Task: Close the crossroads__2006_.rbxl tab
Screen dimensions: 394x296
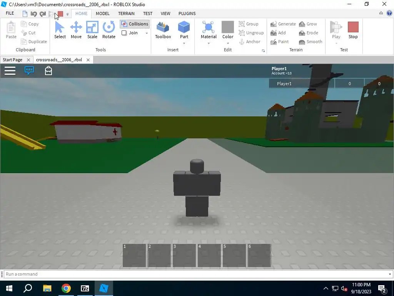Action: coord(88,60)
